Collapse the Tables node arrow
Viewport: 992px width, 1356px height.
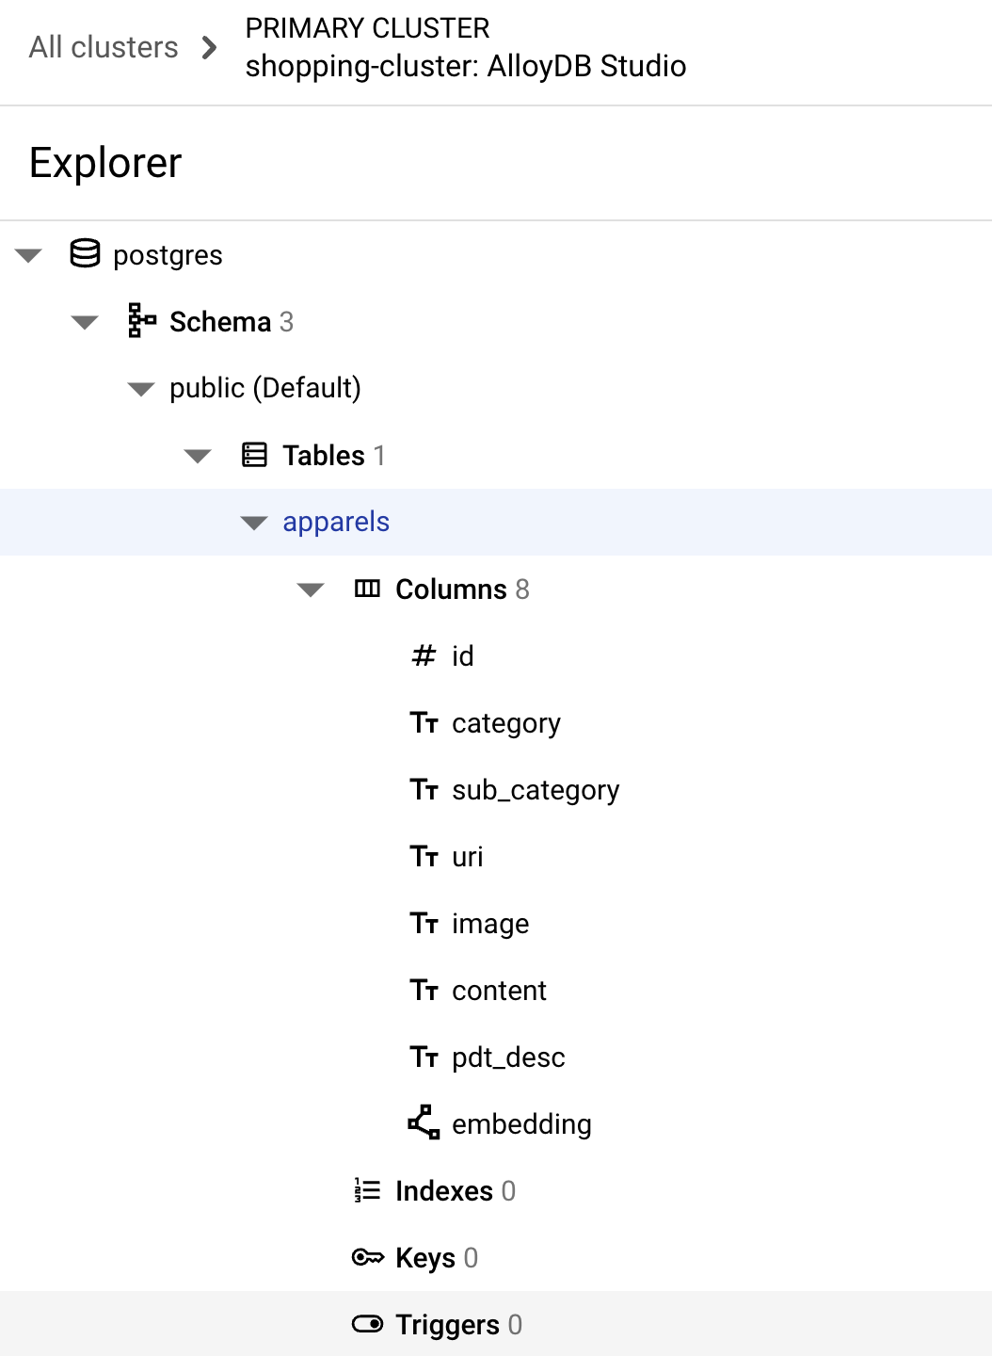click(198, 457)
